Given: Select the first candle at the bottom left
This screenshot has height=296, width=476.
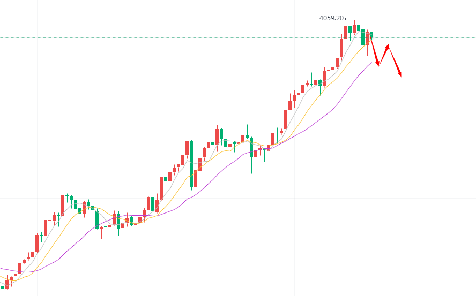Looking at the screenshot, I should (3, 287).
